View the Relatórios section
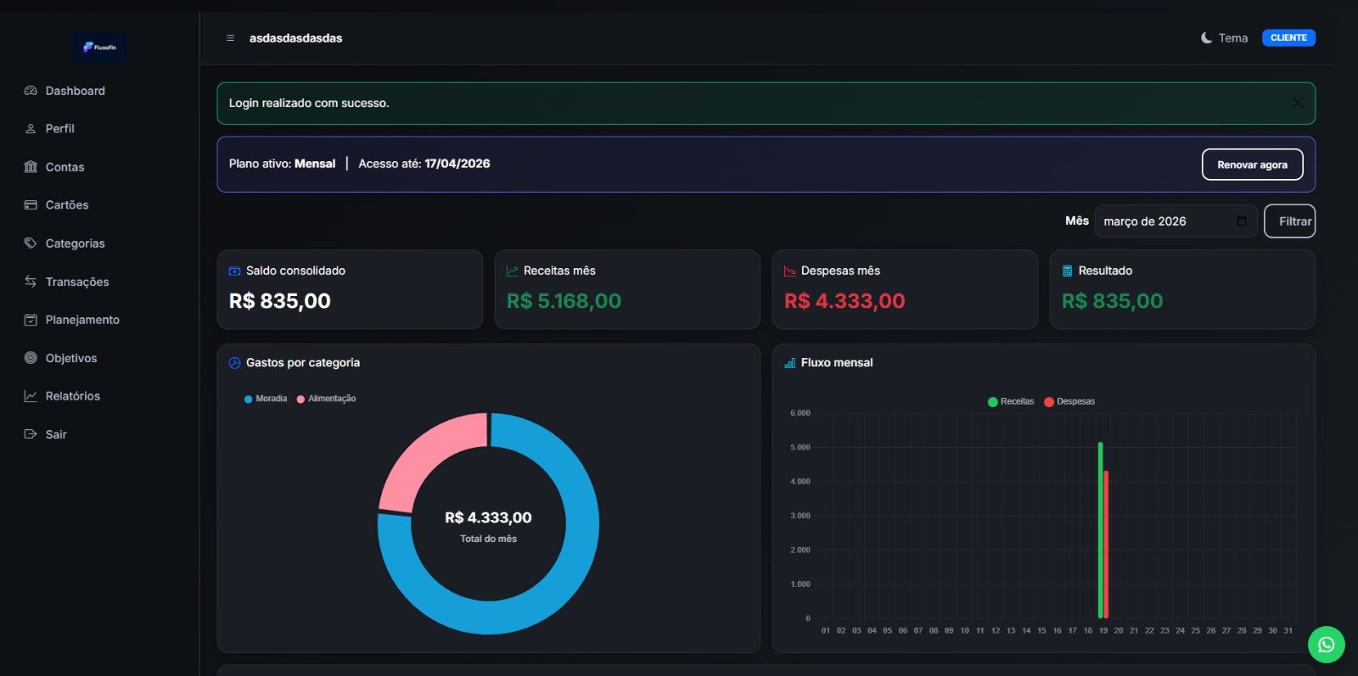 [73, 396]
